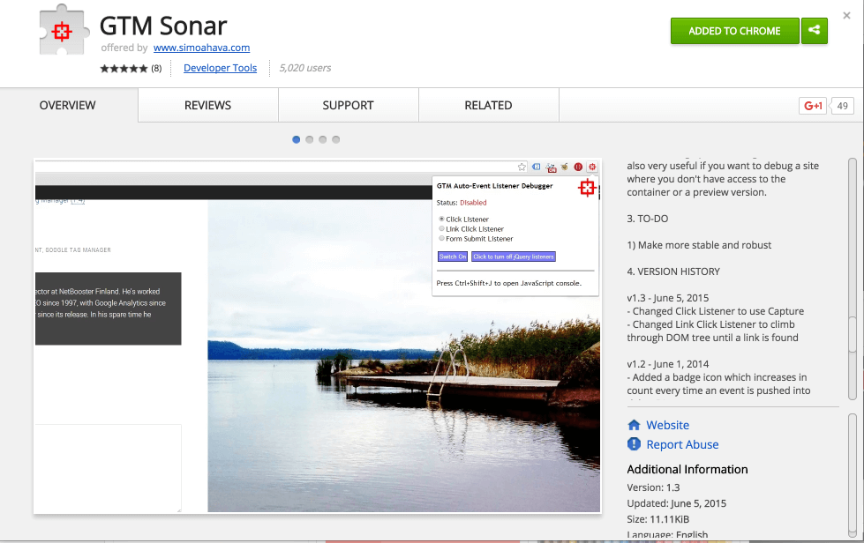This screenshot has height=543, width=864.
Task: Click the "4. VERSION HISTORY" heading
Action: 673,271
